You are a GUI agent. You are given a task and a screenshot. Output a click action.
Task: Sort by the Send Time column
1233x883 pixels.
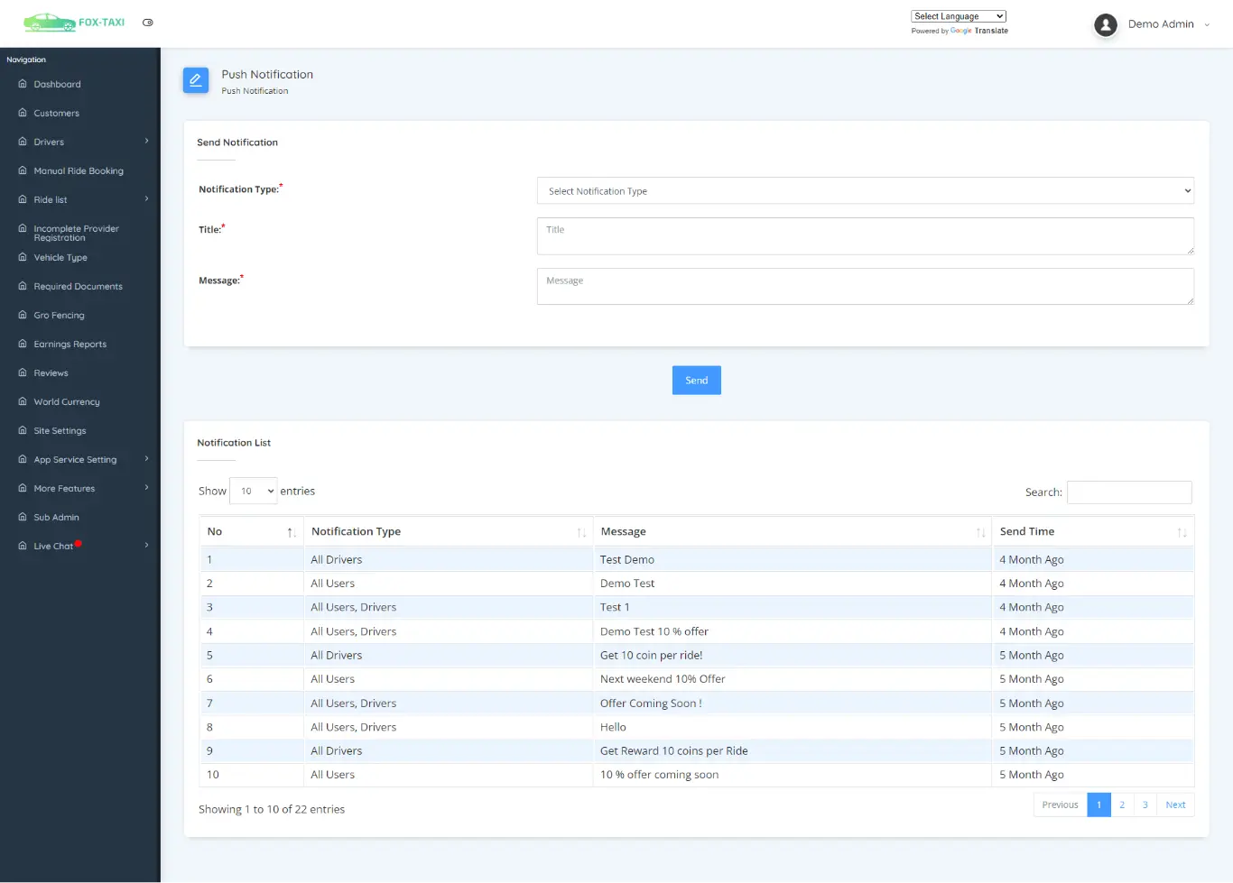point(1093,531)
